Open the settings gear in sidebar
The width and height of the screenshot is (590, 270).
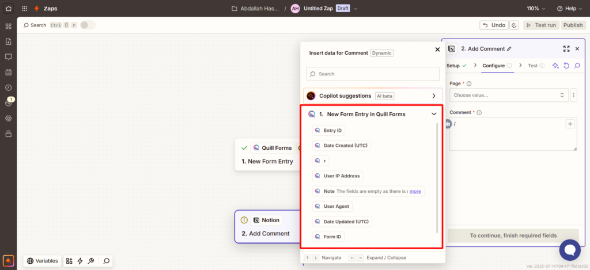tap(8, 119)
